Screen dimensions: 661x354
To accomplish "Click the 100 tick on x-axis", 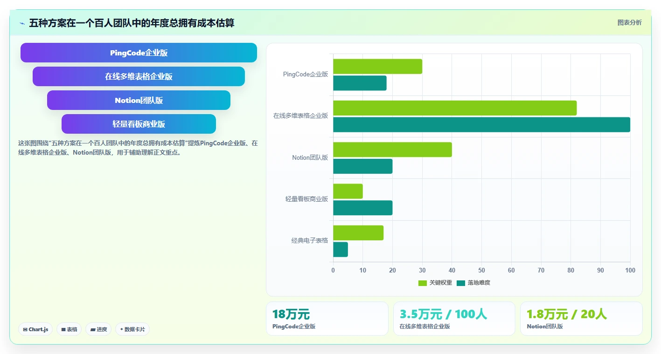I will (630, 270).
